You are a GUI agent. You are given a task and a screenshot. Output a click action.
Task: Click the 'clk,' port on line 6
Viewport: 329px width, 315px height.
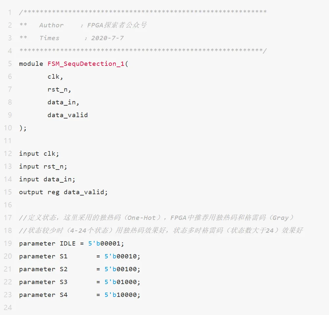[55, 77]
